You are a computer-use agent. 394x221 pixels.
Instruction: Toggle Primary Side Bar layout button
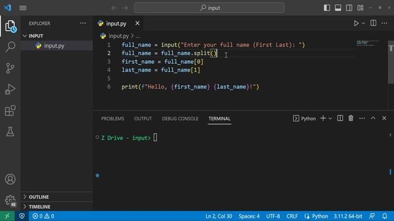[x=327, y=8]
